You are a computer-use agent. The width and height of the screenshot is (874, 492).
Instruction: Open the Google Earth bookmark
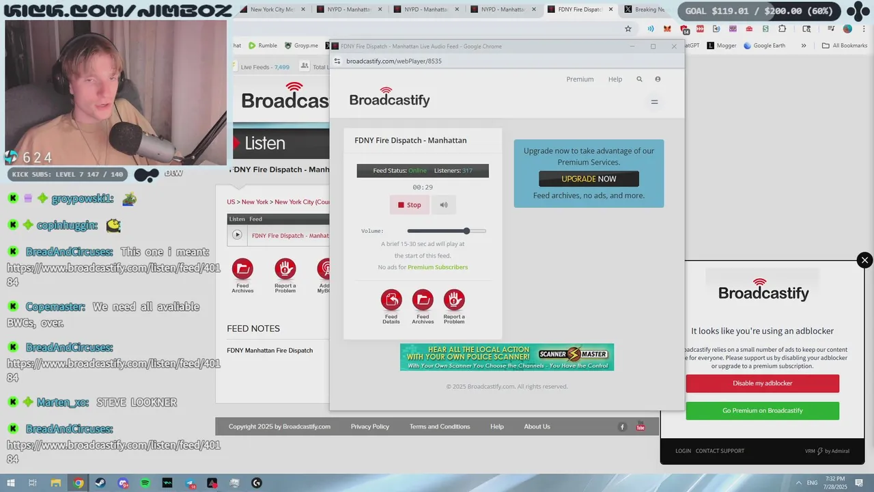pos(764,46)
